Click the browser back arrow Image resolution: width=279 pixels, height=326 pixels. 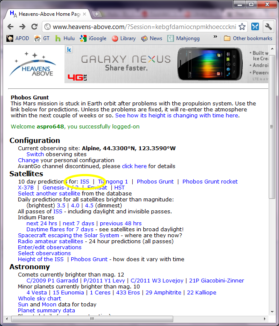[x=10, y=26]
